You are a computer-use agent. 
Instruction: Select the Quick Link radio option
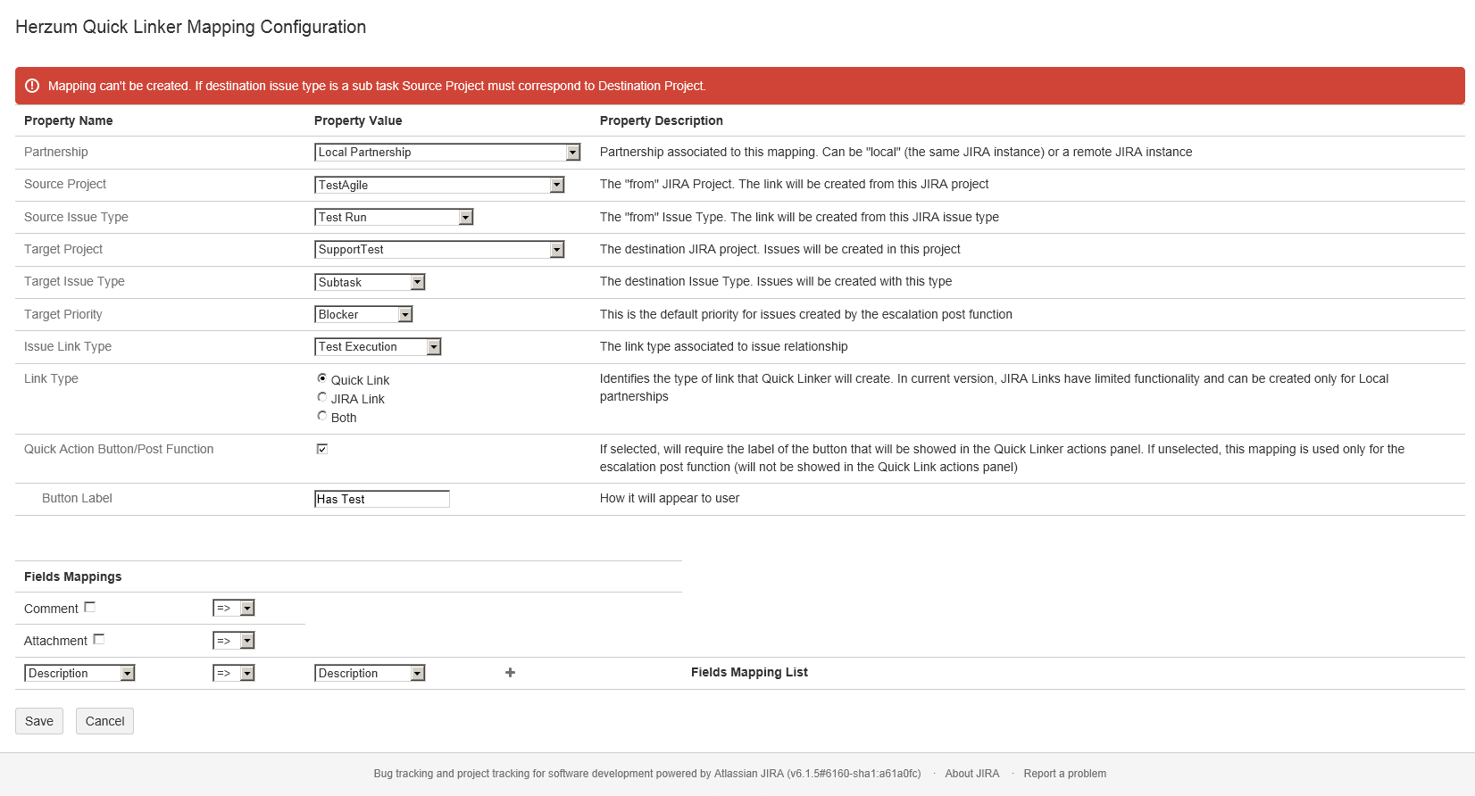(x=322, y=378)
